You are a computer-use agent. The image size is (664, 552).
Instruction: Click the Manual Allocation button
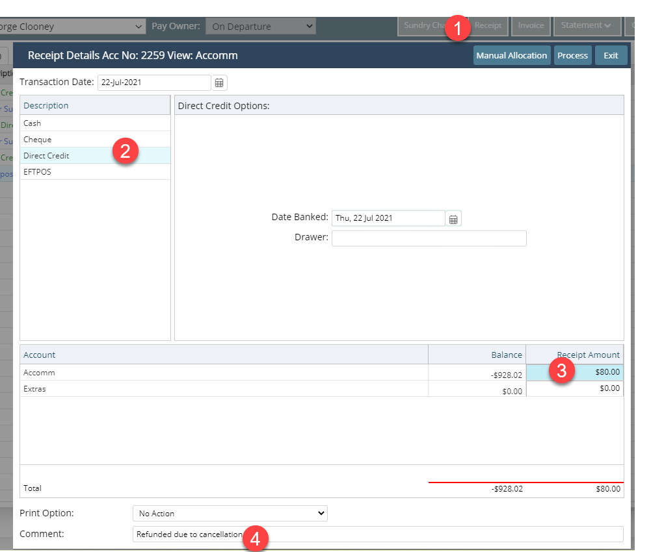coord(511,56)
